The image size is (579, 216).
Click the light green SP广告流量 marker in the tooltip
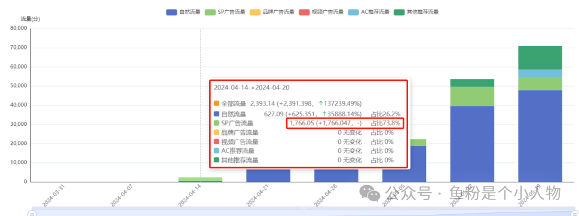click(216, 123)
